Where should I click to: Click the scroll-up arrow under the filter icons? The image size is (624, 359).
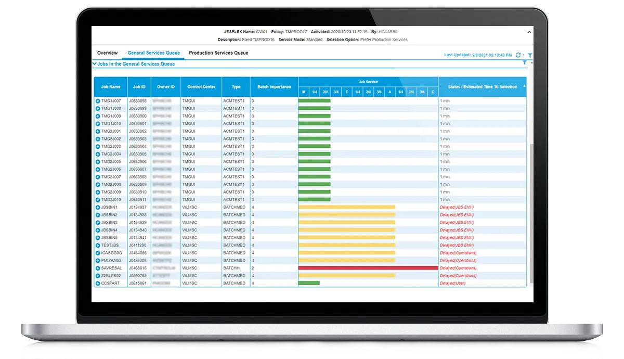[532, 63]
